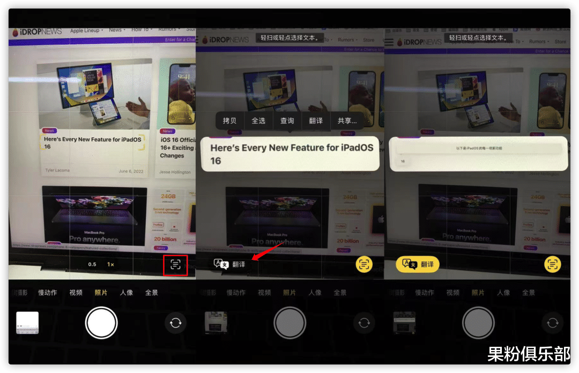
Task: Open last photo thumbnail in right screen
Action: [404, 323]
